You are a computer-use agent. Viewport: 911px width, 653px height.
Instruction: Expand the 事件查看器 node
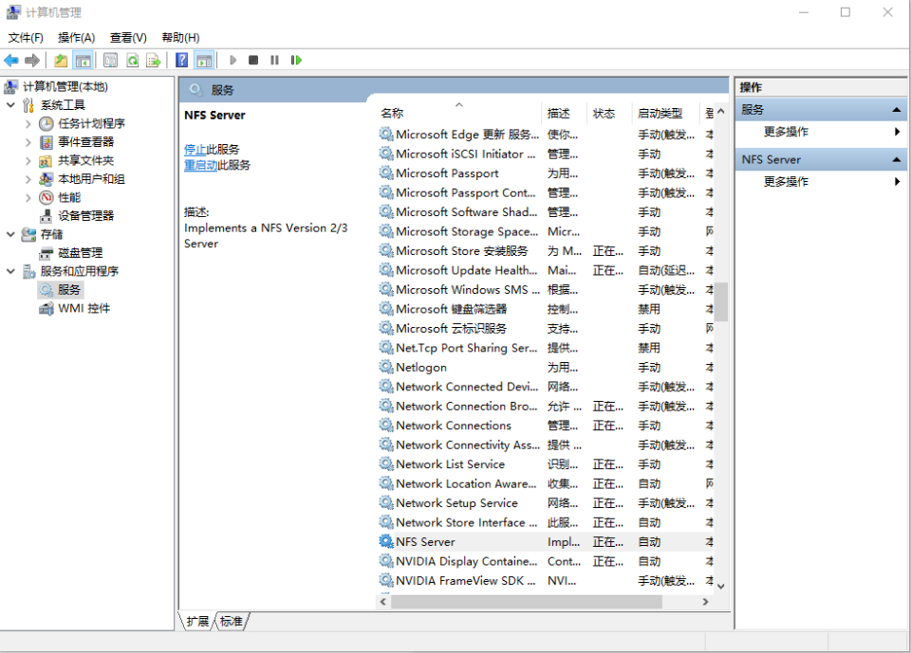click(28, 142)
